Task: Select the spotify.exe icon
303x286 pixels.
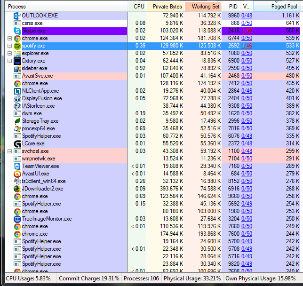Action: click(x=17, y=46)
